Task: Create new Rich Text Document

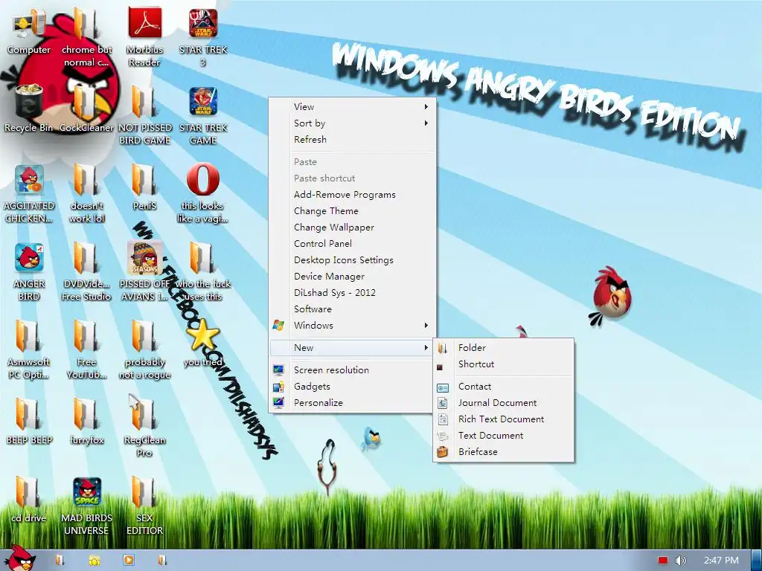Action: pos(504,419)
